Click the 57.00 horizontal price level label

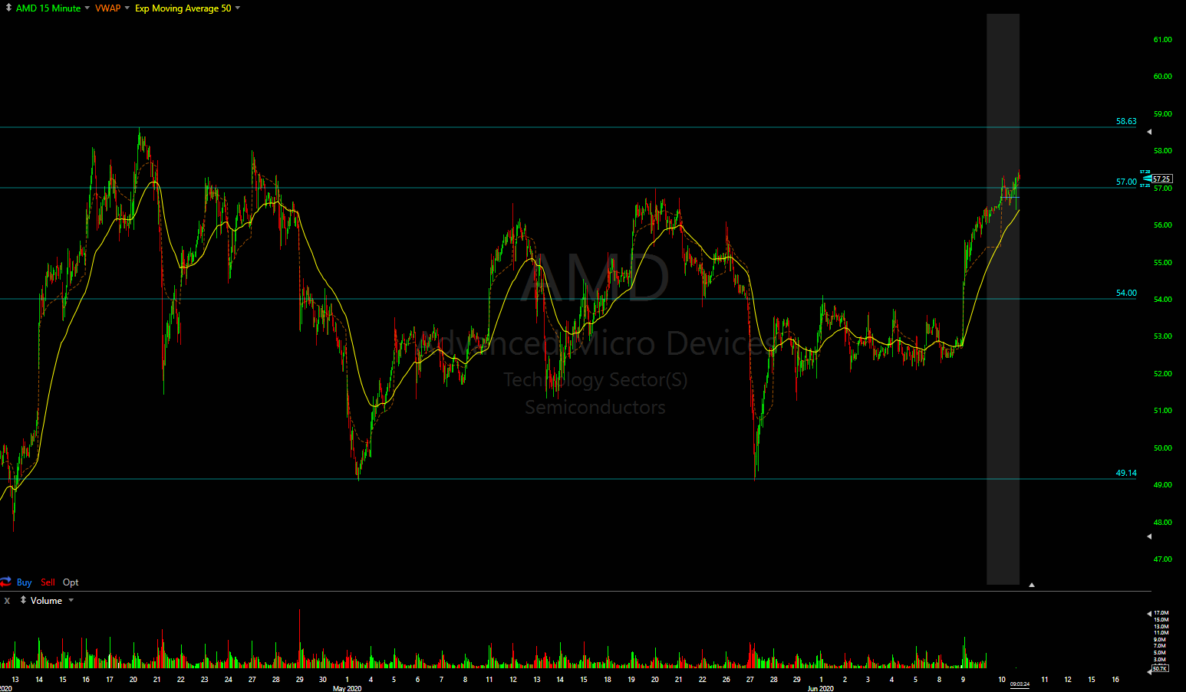point(1126,182)
